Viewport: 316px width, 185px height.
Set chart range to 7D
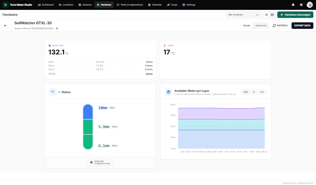click(x=254, y=92)
